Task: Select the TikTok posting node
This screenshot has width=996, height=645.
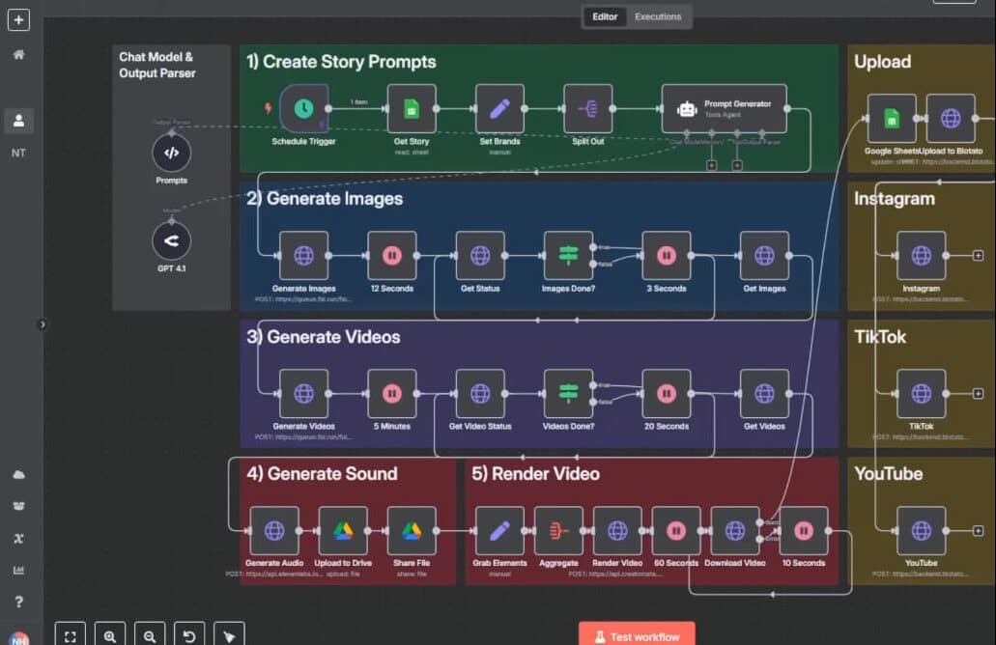Action: [x=920, y=394]
